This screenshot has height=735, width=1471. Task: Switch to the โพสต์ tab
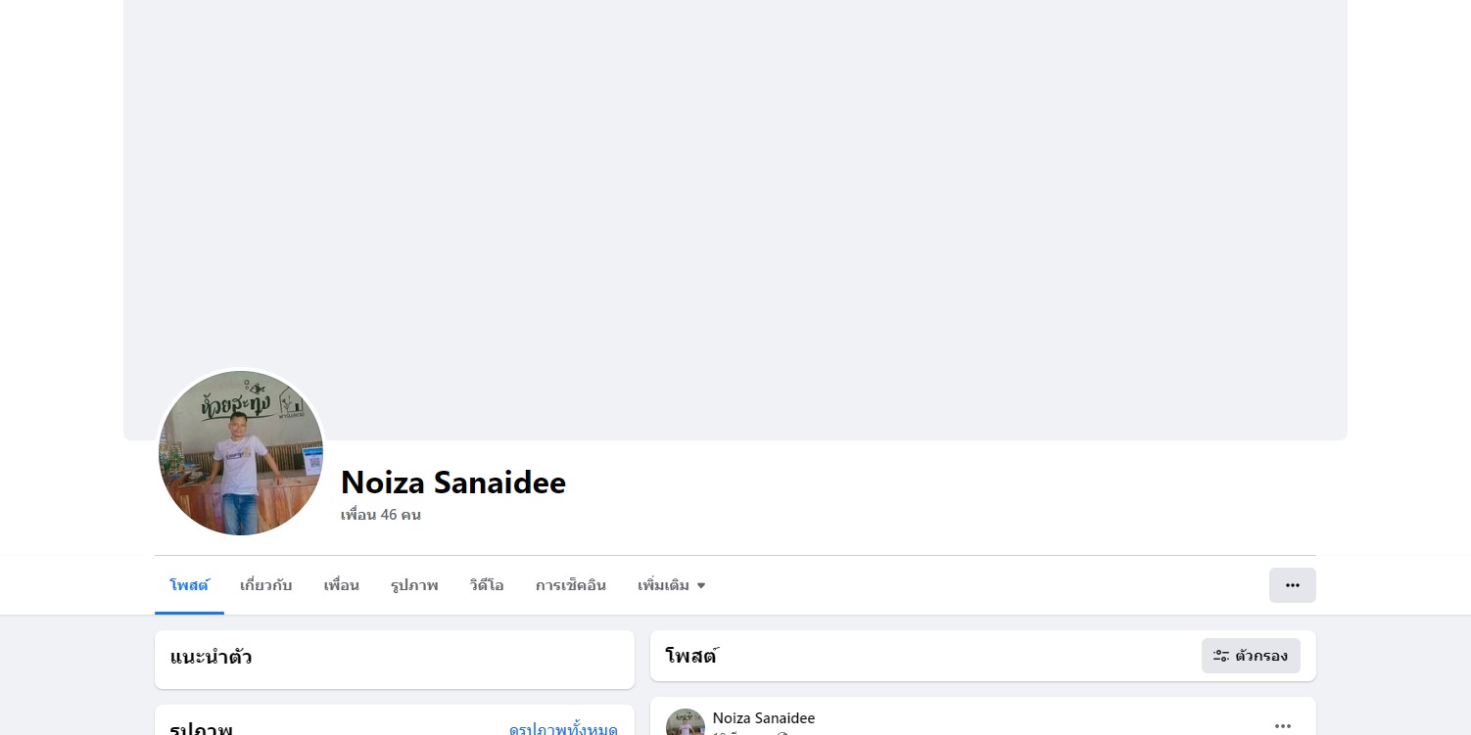pyautogui.click(x=189, y=585)
